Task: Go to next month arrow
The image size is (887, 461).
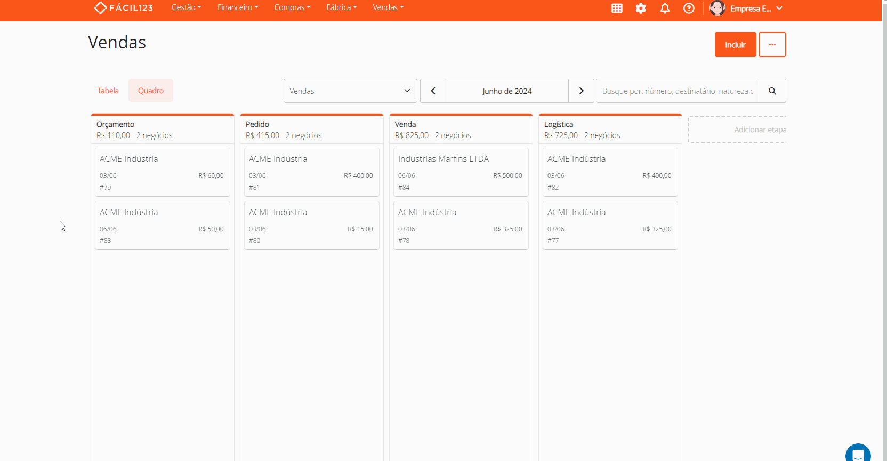Action: (x=581, y=91)
